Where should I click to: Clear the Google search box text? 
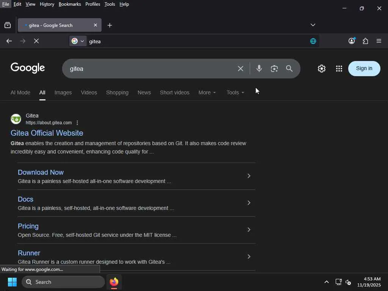[241, 69]
